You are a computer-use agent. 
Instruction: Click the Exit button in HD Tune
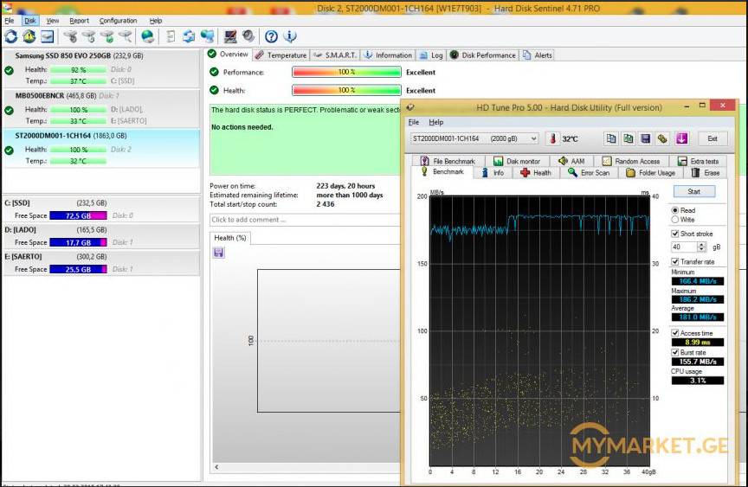(x=713, y=138)
